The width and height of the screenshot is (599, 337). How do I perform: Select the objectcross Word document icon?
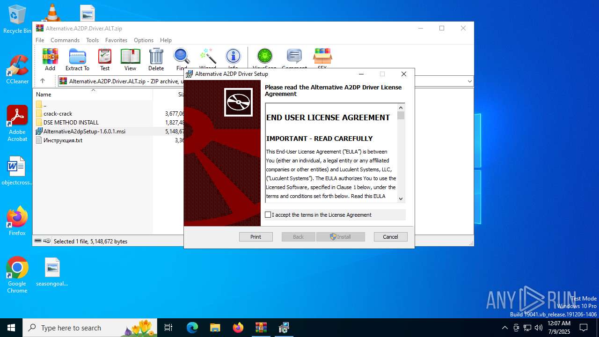[17, 171]
